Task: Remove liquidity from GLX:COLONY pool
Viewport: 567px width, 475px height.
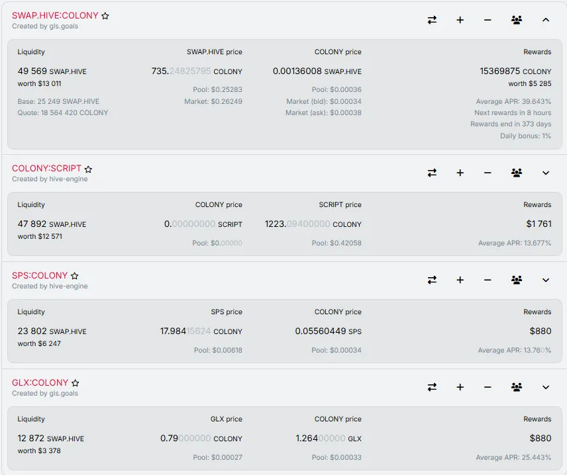Action: pyautogui.click(x=488, y=388)
